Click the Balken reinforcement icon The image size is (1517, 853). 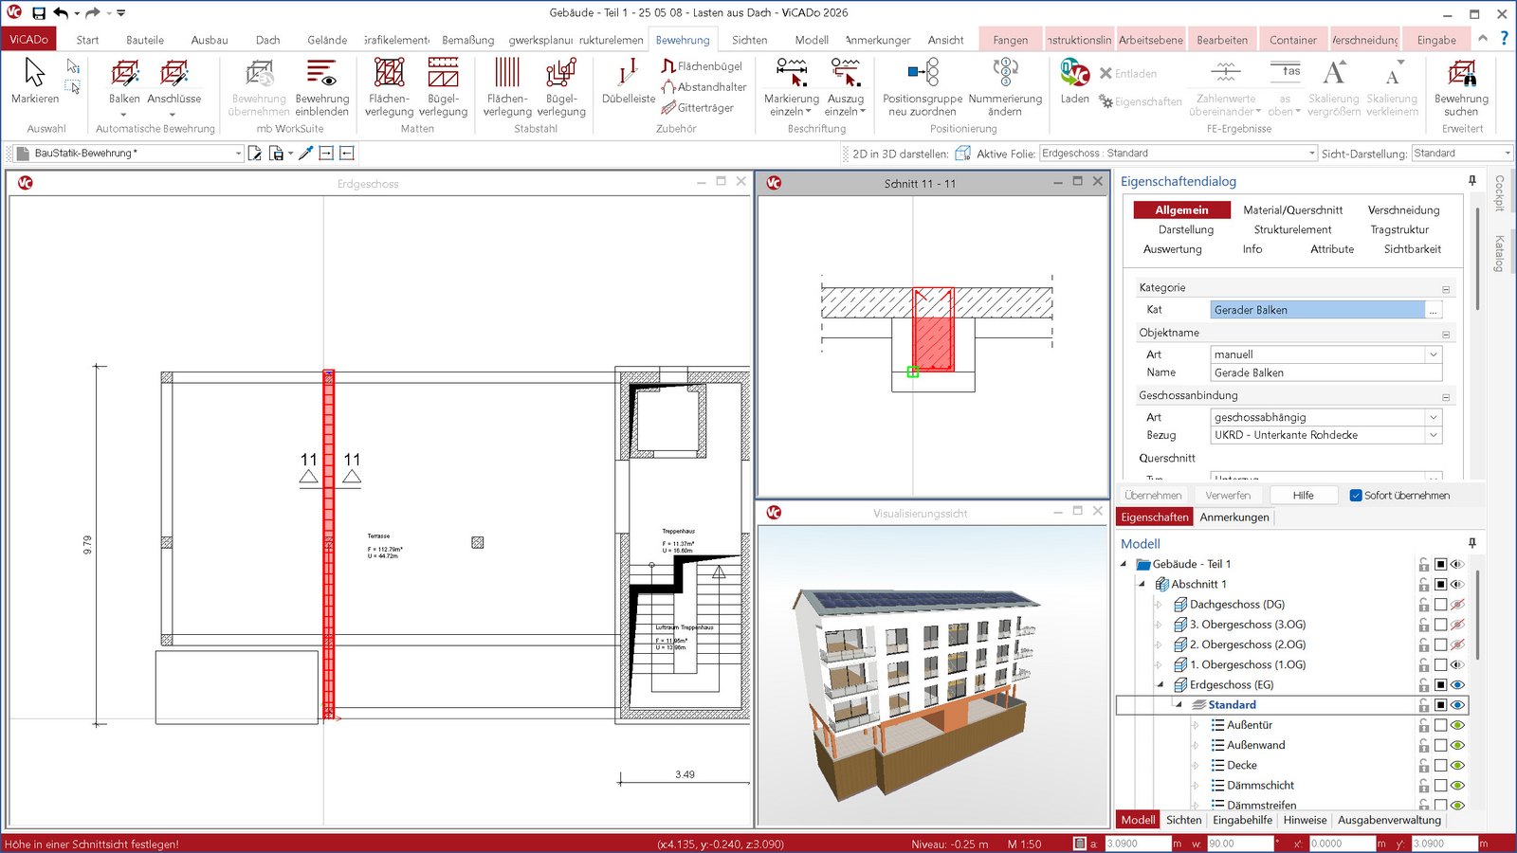tap(124, 74)
